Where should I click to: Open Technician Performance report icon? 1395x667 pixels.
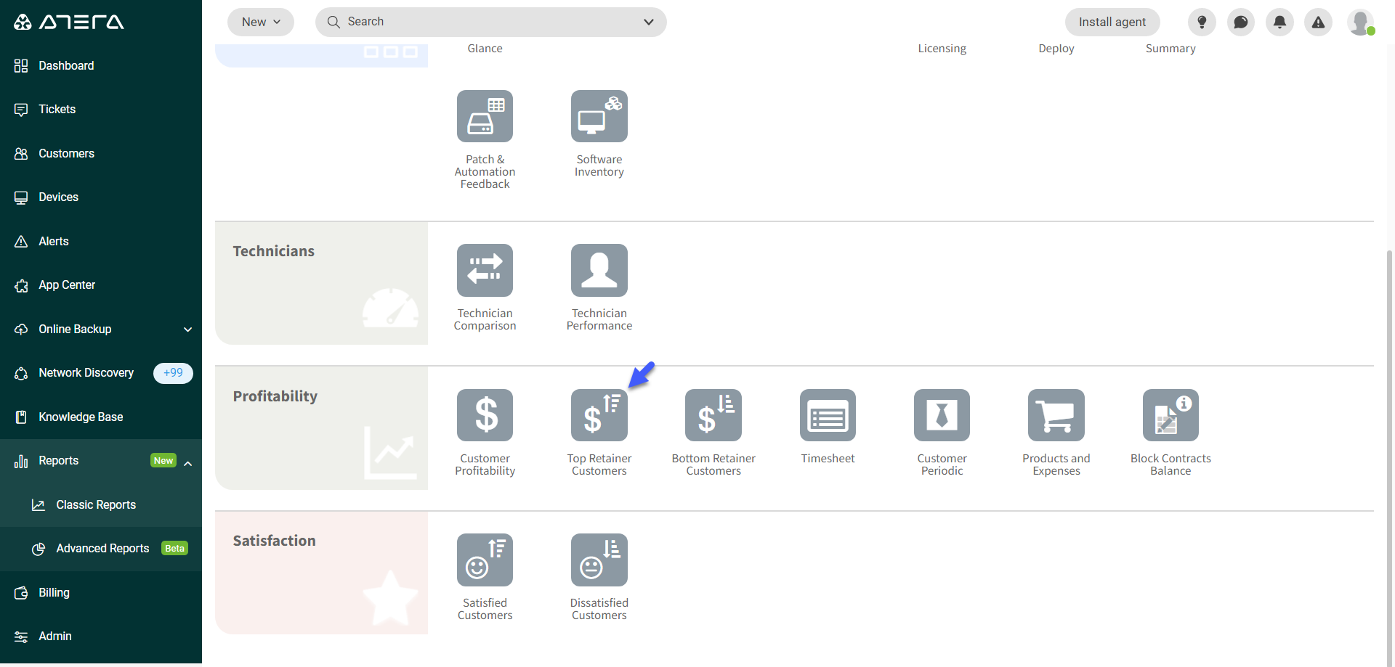pos(599,270)
